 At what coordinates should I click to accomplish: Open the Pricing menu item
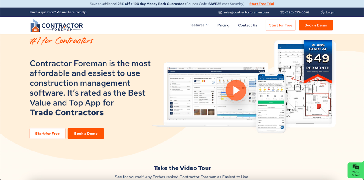click(x=224, y=25)
